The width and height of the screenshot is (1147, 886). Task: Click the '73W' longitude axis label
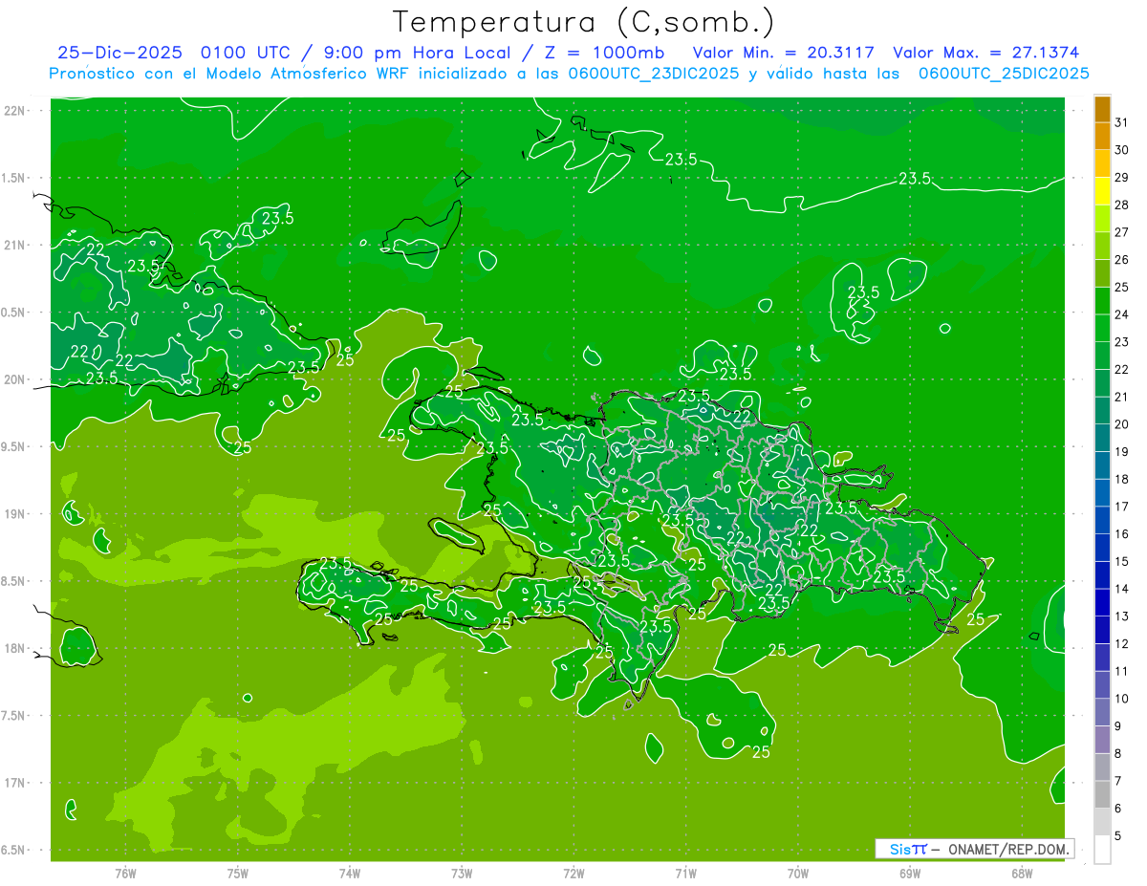pyautogui.click(x=462, y=873)
